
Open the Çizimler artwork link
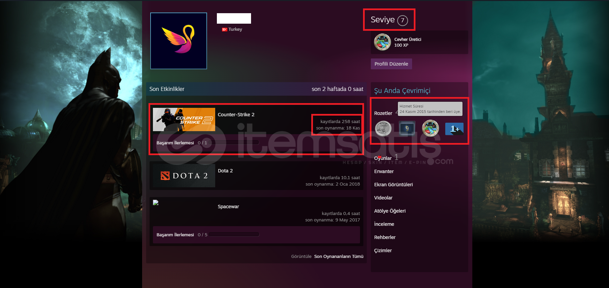click(383, 250)
